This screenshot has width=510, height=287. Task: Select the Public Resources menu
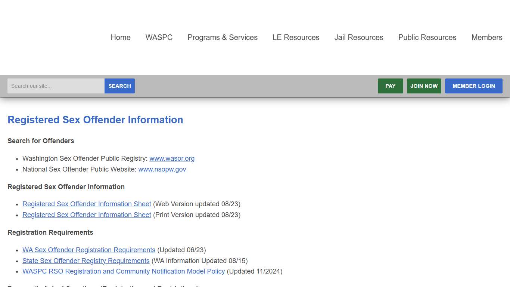[x=427, y=37]
